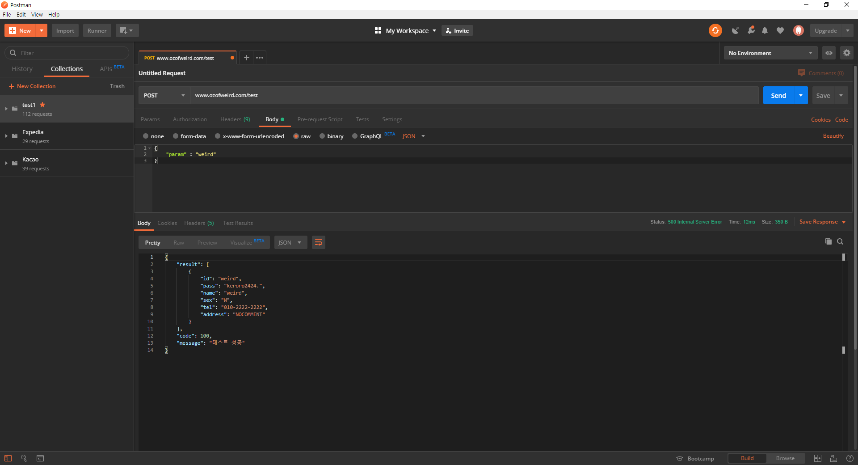Viewport: 858px width, 465px height.
Task: Beautify the request body
Action: click(x=833, y=136)
